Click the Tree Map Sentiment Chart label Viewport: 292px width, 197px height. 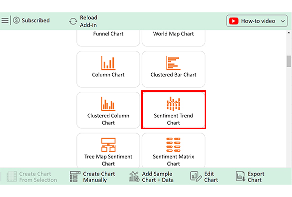coord(108,160)
